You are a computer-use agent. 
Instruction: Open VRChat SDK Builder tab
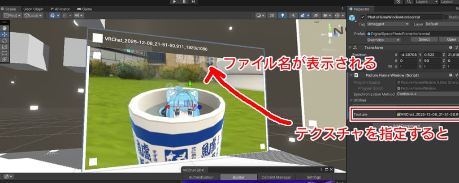pos(238,177)
